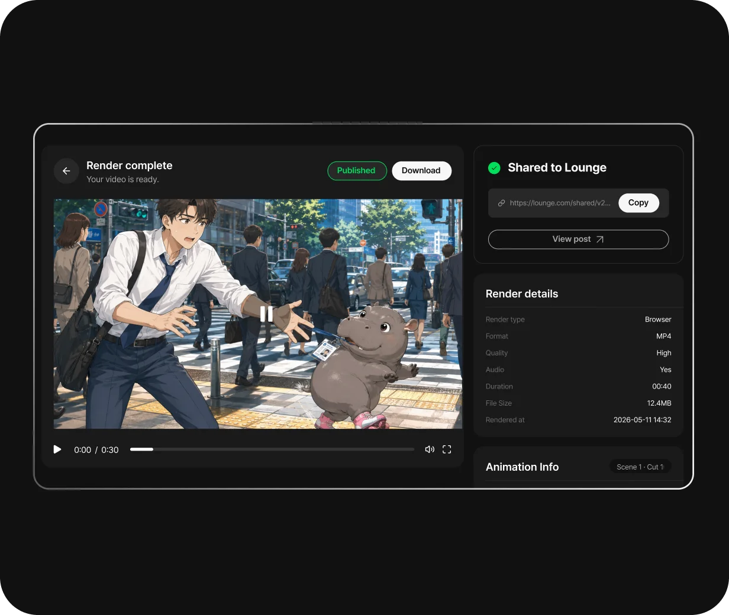Image resolution: width=729 pixels, height=615 pixels.
Task: Click the Rendered at 2026-05-11 14:32 value
Action: tap(642, 420)
